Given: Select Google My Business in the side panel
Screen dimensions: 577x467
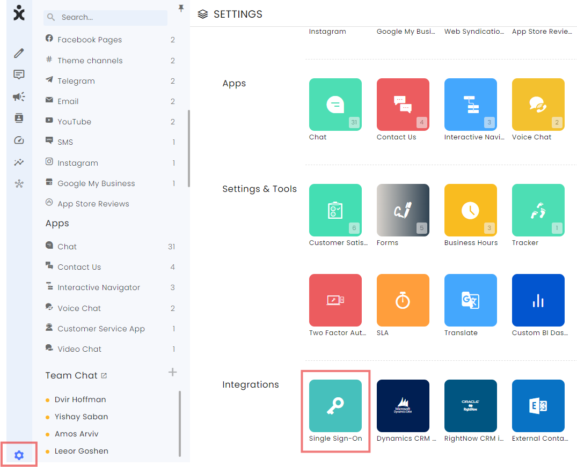Looking at the screenshot, I should tap(110, 183).
